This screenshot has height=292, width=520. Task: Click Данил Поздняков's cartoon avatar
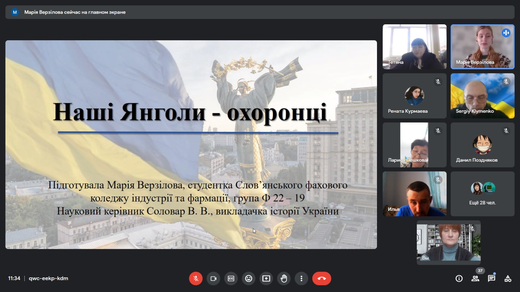[482, 145]
